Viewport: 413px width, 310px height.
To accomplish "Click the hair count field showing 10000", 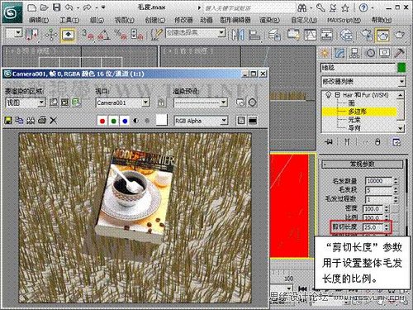I will pyautogui.click(x=378, y=181).
